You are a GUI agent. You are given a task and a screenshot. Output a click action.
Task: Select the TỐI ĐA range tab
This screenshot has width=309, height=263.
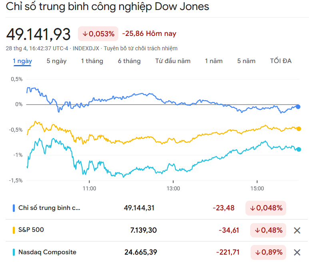[281, 61]
